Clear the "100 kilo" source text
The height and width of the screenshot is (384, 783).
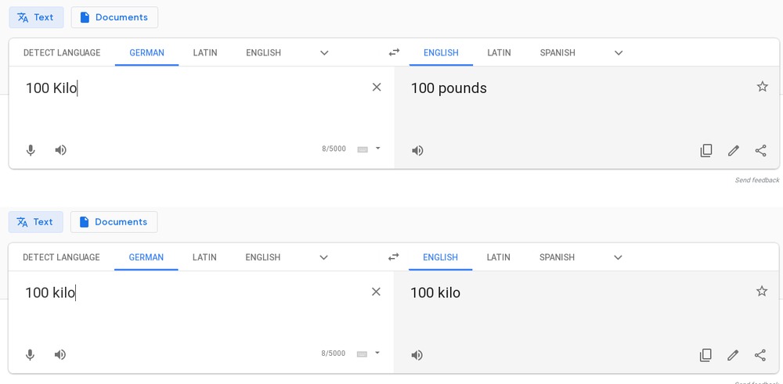click(x=376, y=292)
